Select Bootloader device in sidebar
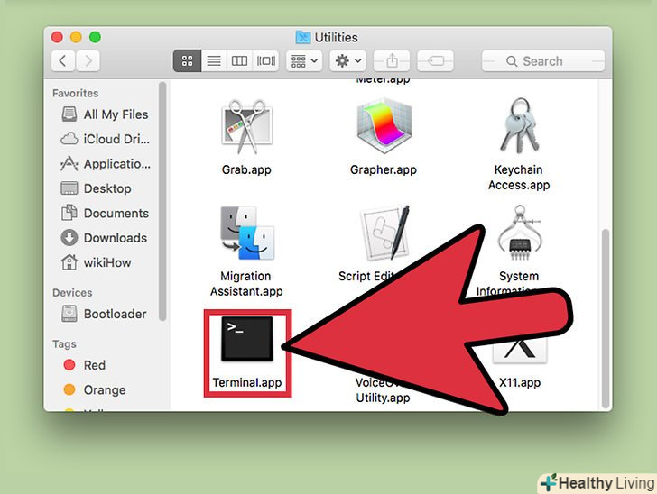The height and width of the screenshot is (494, 657). 104,314
